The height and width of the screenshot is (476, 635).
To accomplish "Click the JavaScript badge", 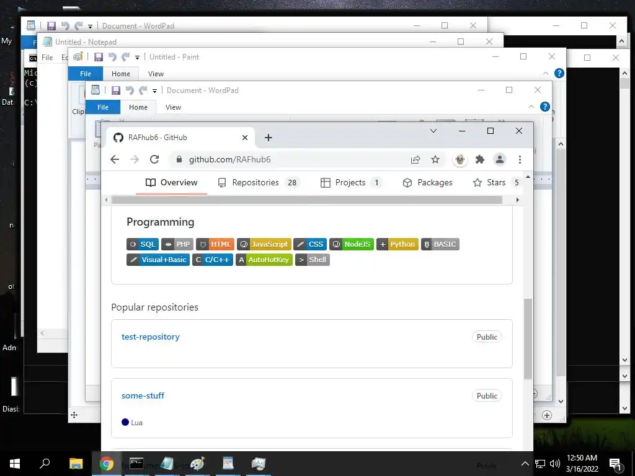I will (264, 244).
